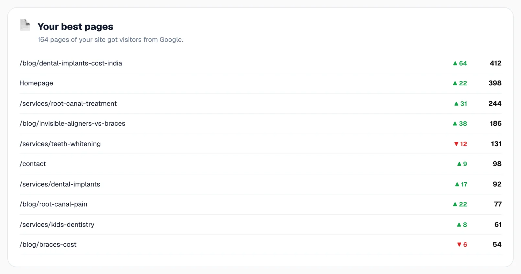The width and height of the screenshot is (521, 274).
Task: Open the /blog/dental-implants-cost-india page link
Action: click(71, 63)
